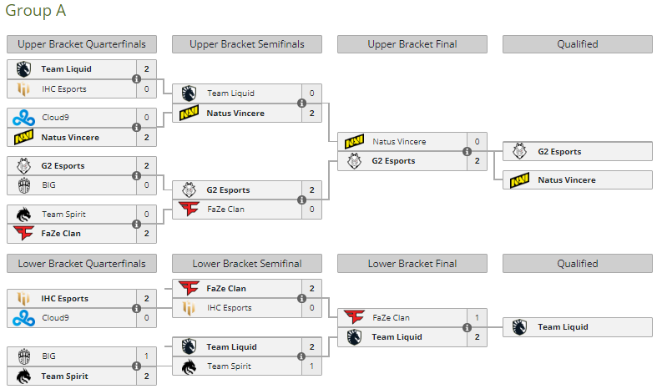Click FaZe Clan's score in Lower Bracket Semifinal
This screenshot has height=389, width=657.
coord(311,288)
